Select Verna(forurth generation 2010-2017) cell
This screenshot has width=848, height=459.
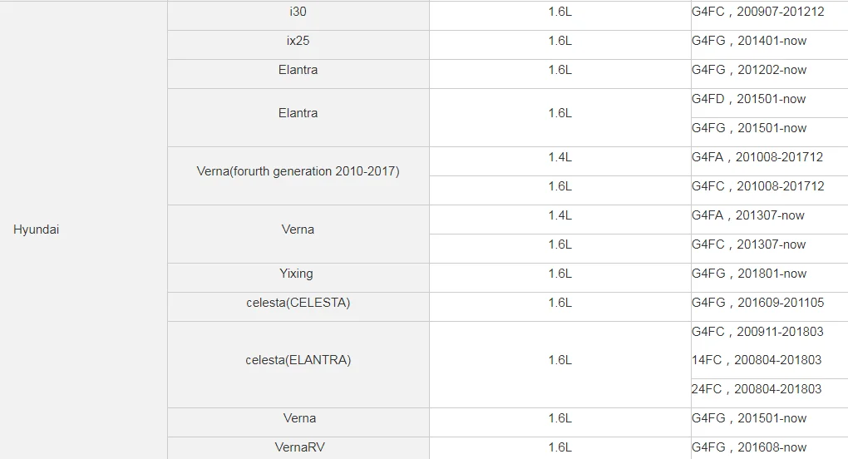tap(298, 172)
